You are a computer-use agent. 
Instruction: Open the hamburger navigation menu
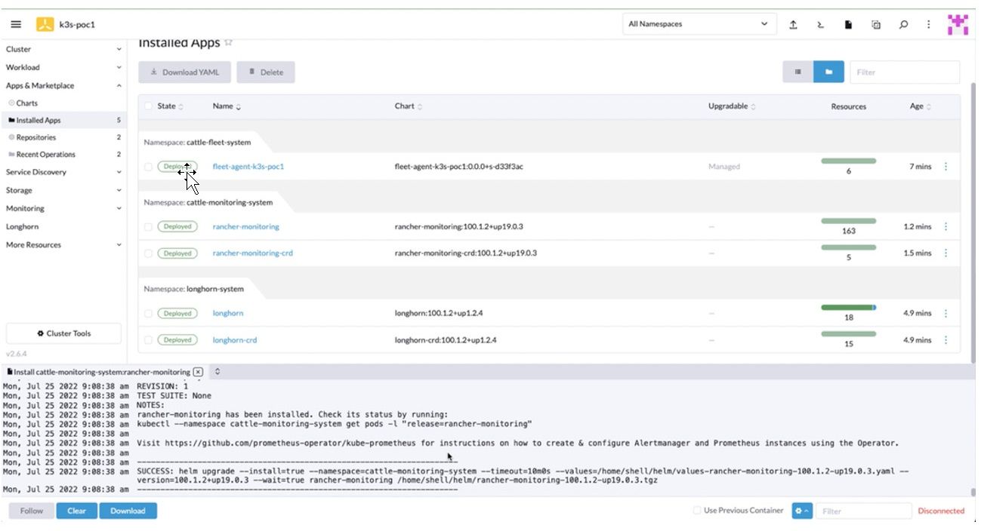click(16, 24)
